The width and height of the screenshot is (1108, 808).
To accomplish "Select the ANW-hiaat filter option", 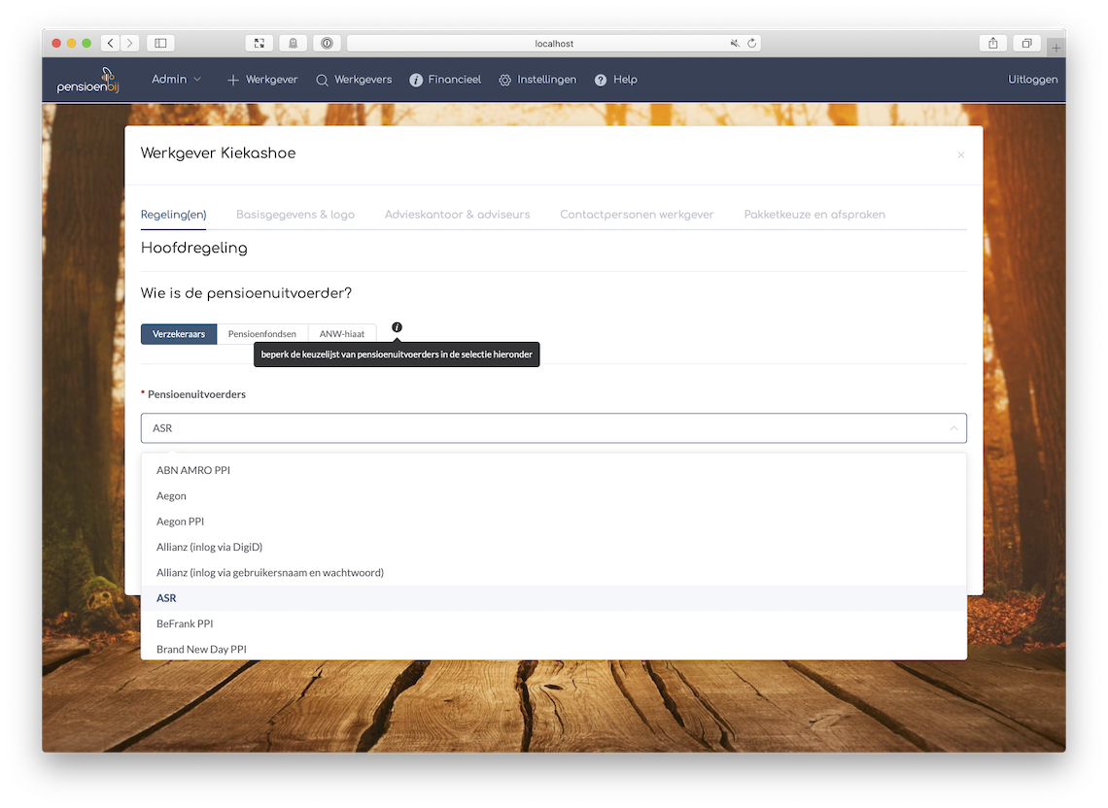I will point(342,334).
